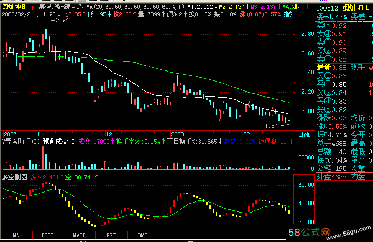The width and height of the screenshot is (373, 242).
Task: Click stock code 200512 in quote panel
Action: tap(327, 7)
